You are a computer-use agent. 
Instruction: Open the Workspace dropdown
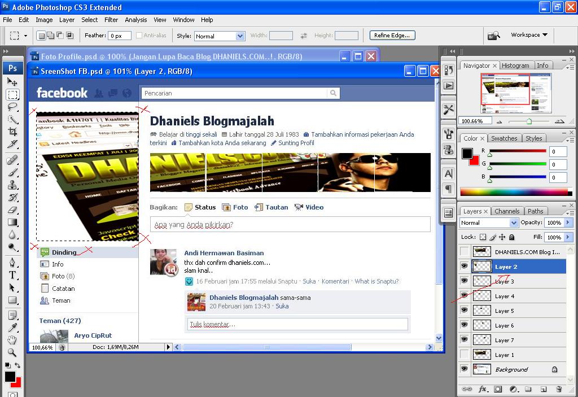(529, 34)
